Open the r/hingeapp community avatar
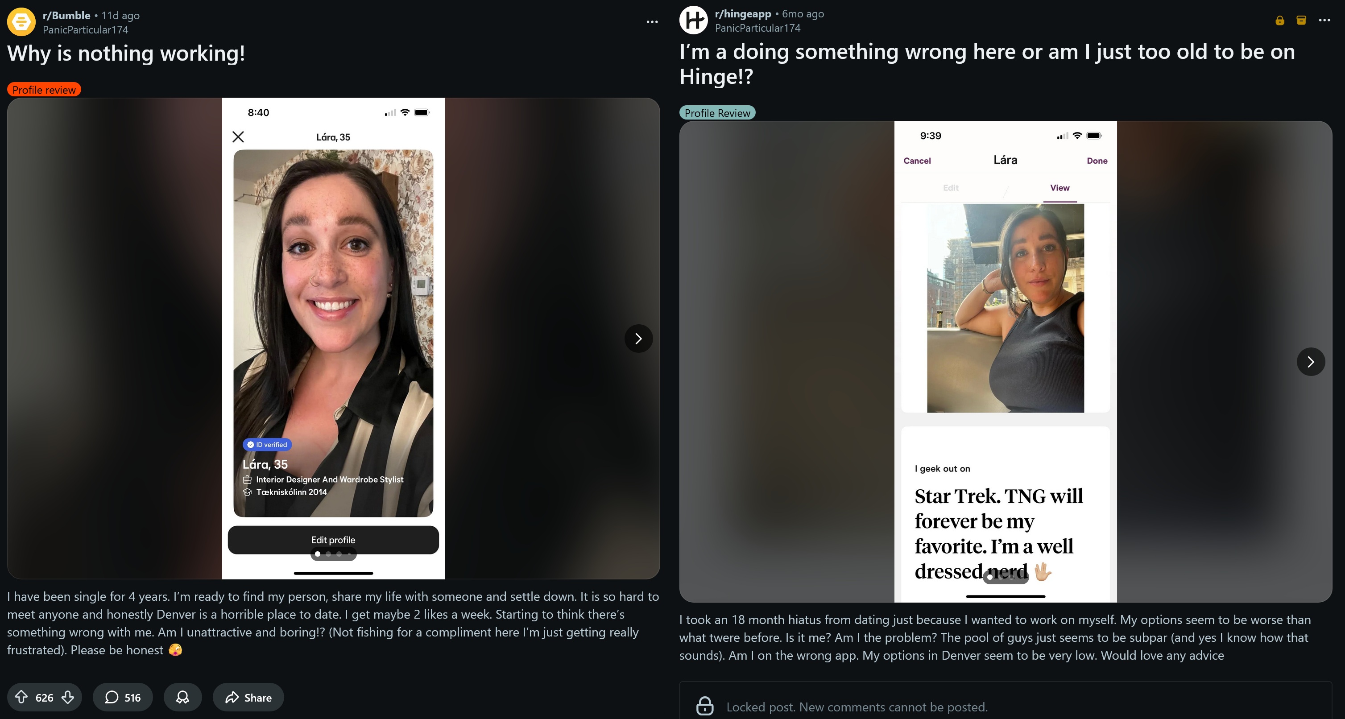 [x=693, y=21]
